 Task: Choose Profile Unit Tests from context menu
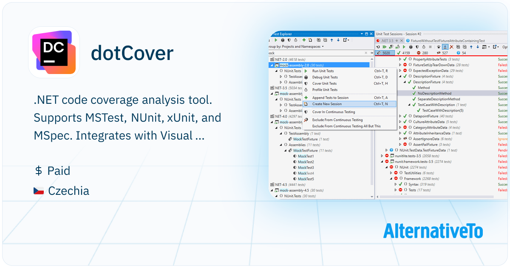(350, 90)
